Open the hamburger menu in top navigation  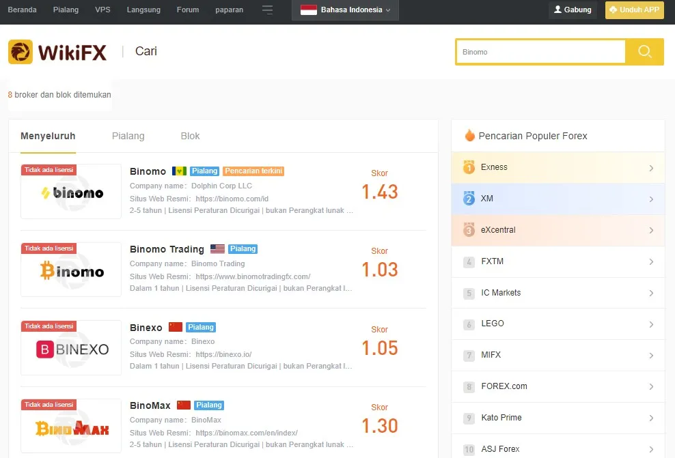[x=267, y=10]
